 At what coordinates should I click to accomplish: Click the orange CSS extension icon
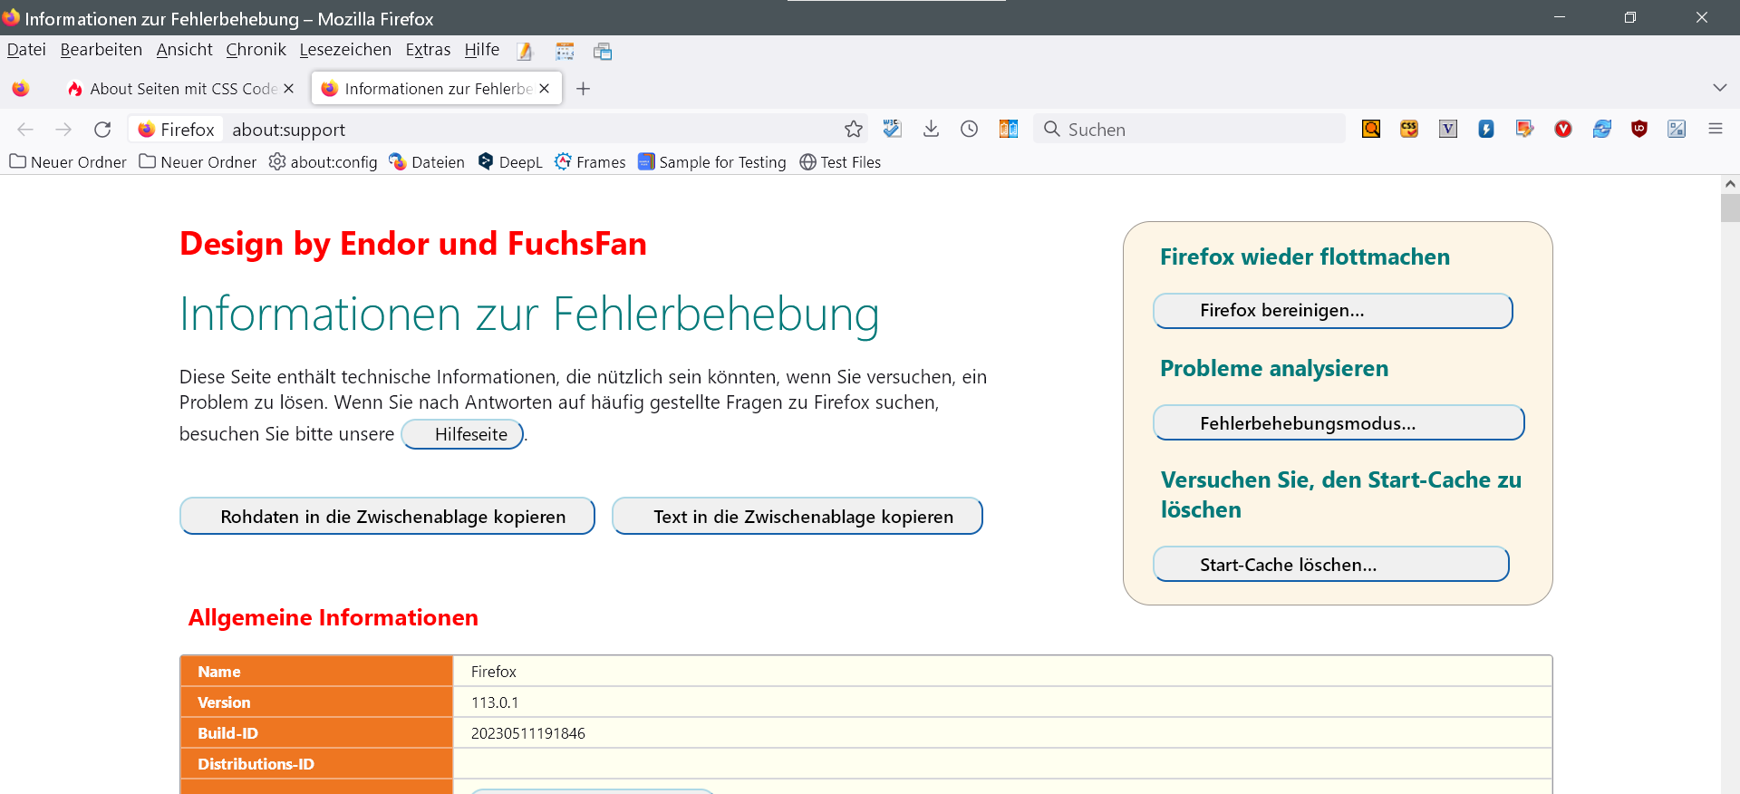[x=1409, y=130]
